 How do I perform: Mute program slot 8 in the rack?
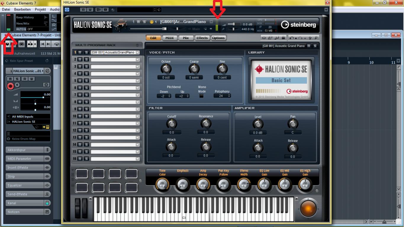click(80, 102)
